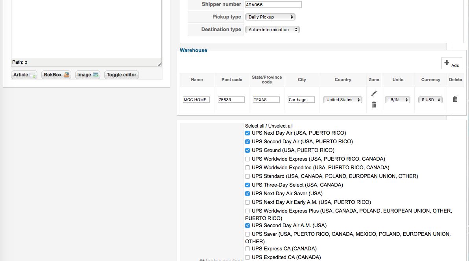Viewport: 469px width, 261px height.
Task: Click the trash icon in Zone column
Action: pos(373,105)
